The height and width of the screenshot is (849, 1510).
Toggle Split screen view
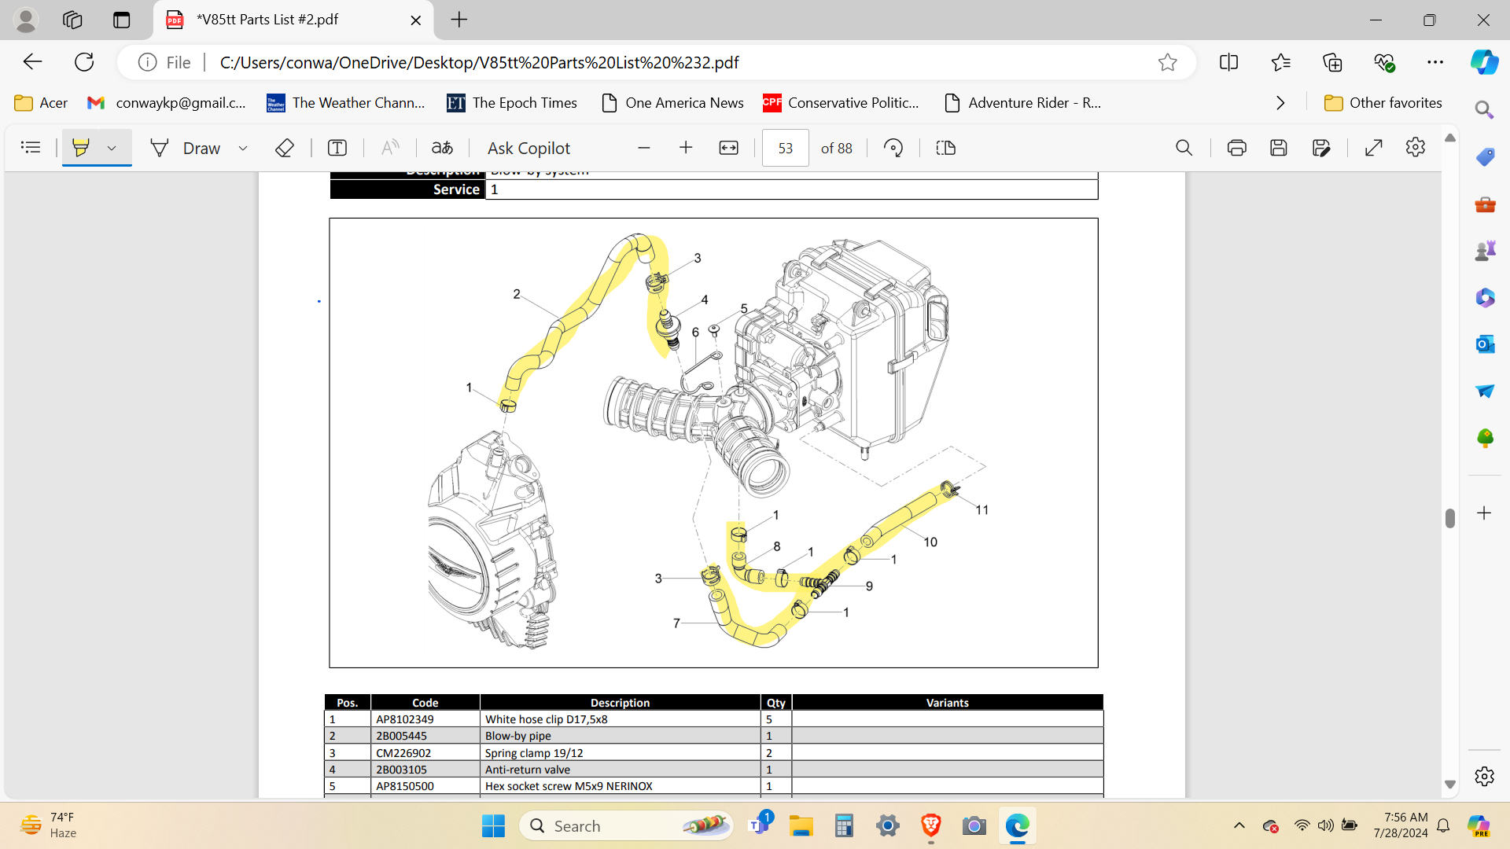(1228, 62)
